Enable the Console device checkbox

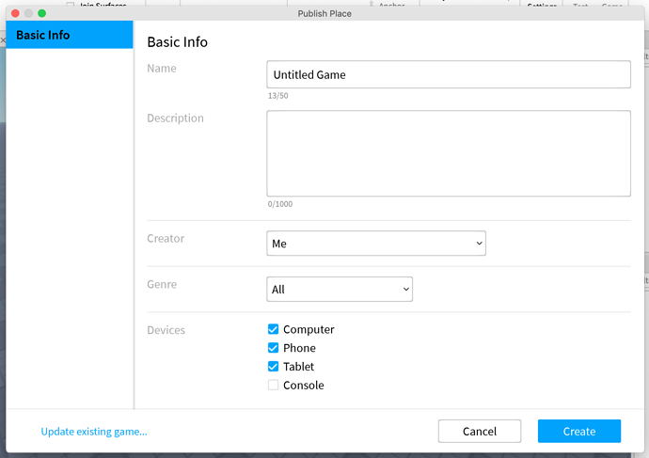pos(274,386)
